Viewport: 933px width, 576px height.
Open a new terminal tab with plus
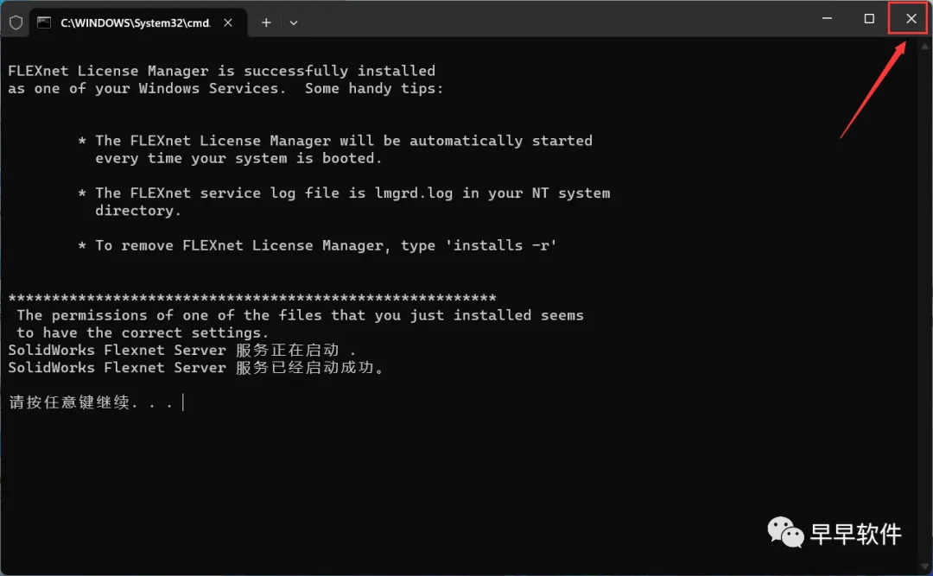[266, 22]
